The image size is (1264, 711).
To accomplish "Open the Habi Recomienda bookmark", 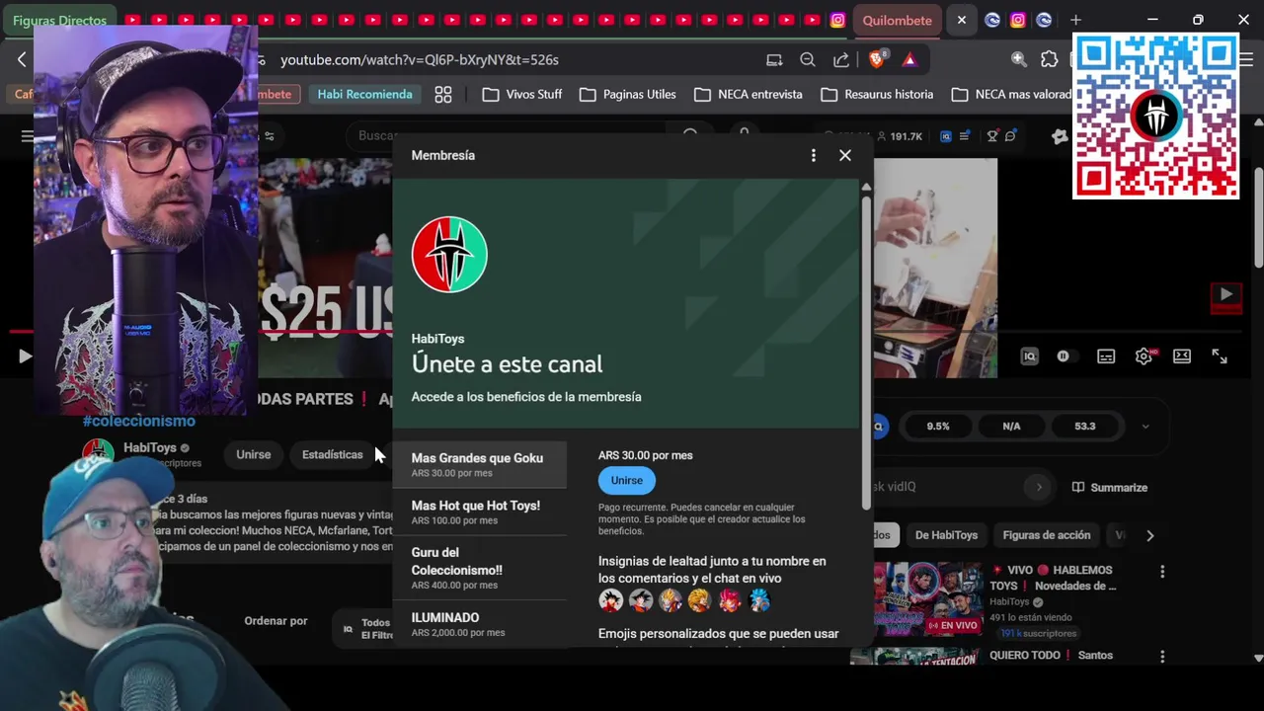I will pyautogui.click(x=364, y=94).
